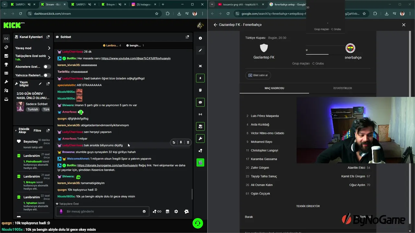The image size is (415, 233).
Task: Open the Chrome tab search dropdown arrow
Action: pos(5,5)
